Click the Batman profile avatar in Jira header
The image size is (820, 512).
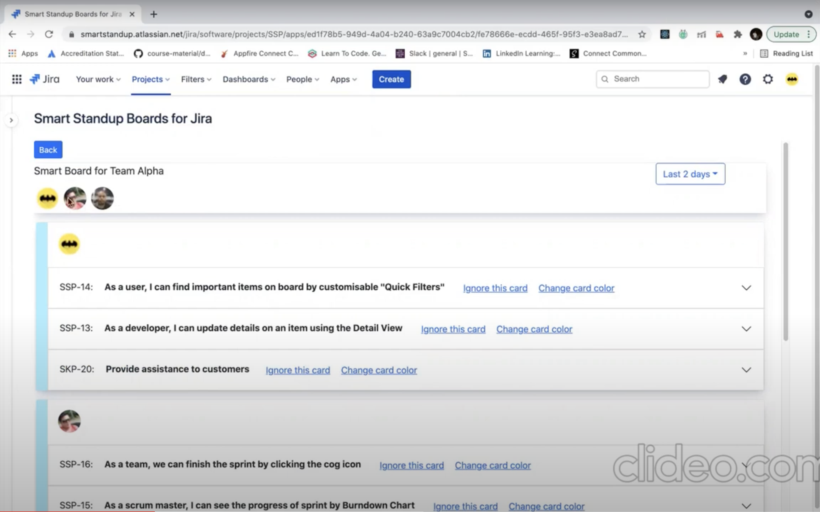[x=792, y=79]
